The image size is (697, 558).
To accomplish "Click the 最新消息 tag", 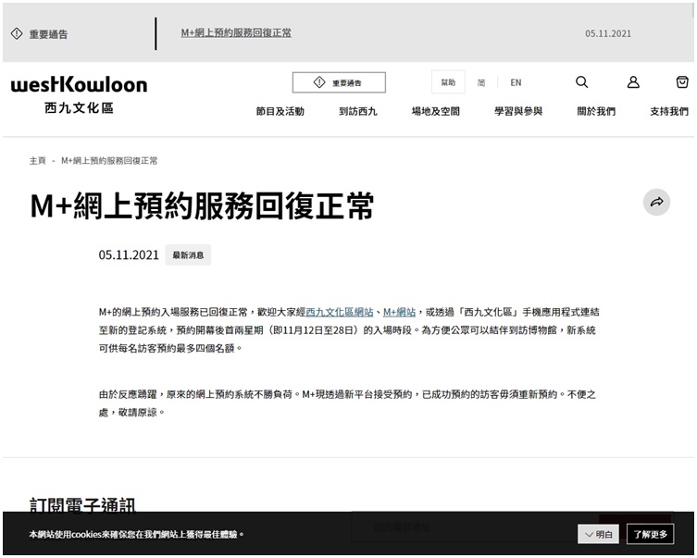I will pos(188,255).
